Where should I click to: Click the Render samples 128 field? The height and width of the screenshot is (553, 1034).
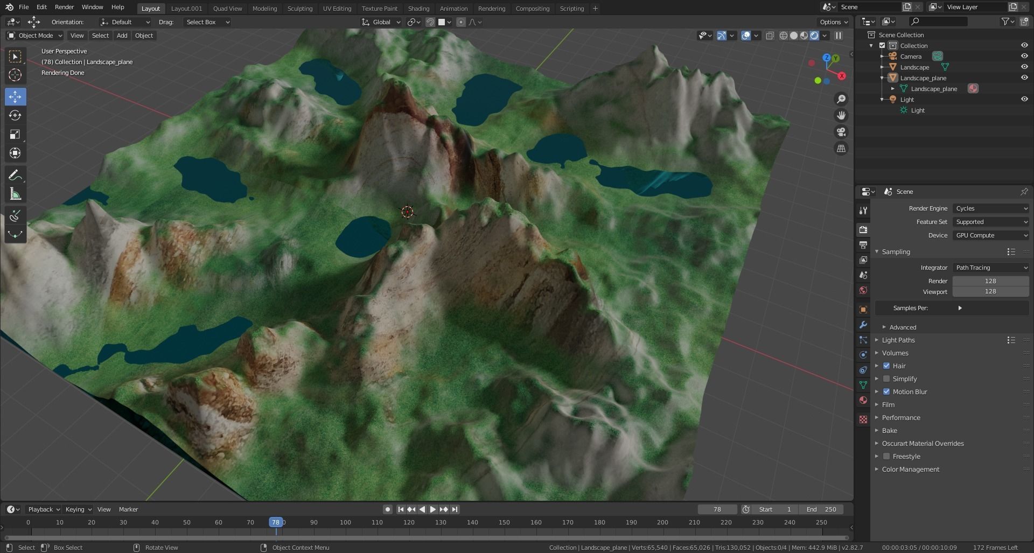pyautogui.click(x=990, y=281)
